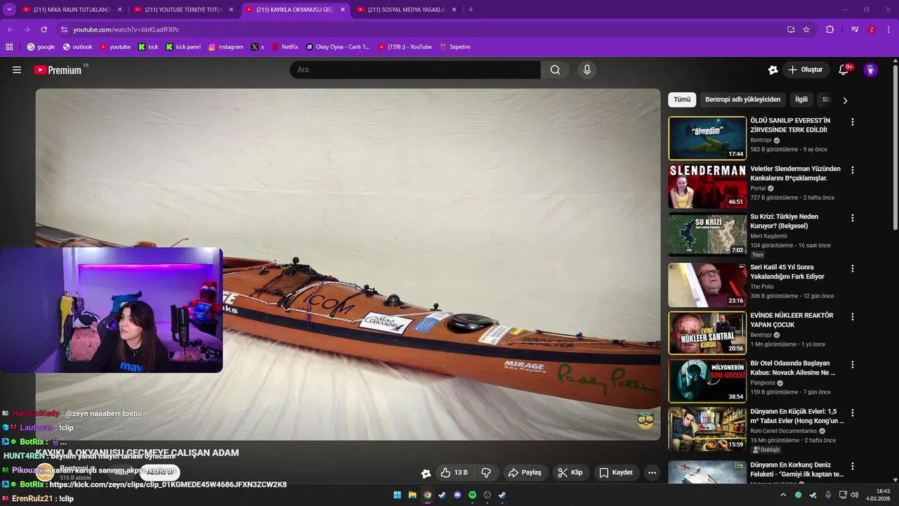Open the instagram bookmark
Viewport: 899px width, 506px height.
click(225, 47)
